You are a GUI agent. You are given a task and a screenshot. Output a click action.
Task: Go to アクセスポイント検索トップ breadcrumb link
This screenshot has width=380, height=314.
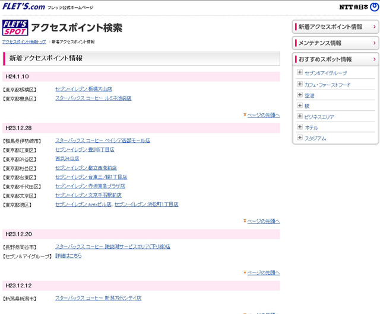pyautogui.click(x=24, y=42)
